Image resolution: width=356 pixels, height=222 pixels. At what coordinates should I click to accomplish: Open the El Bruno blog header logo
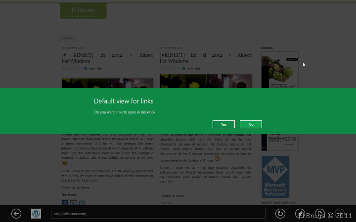click(83, 11)
